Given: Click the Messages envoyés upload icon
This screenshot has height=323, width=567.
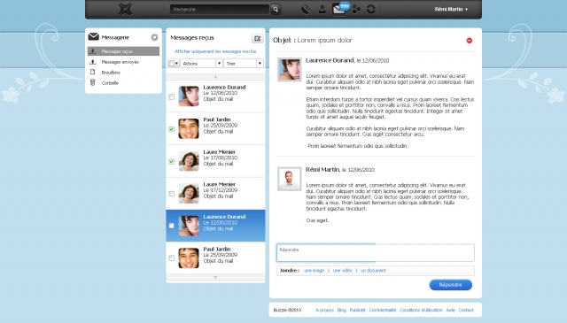Looking at the screenshot, I should click(x=93, y=62).
